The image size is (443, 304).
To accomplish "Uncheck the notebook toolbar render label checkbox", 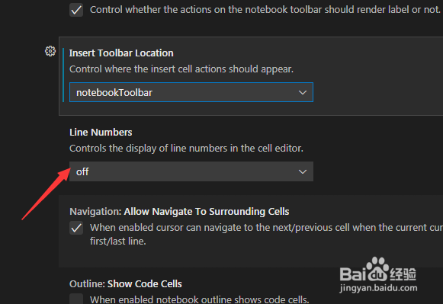I will click(76, 10).
